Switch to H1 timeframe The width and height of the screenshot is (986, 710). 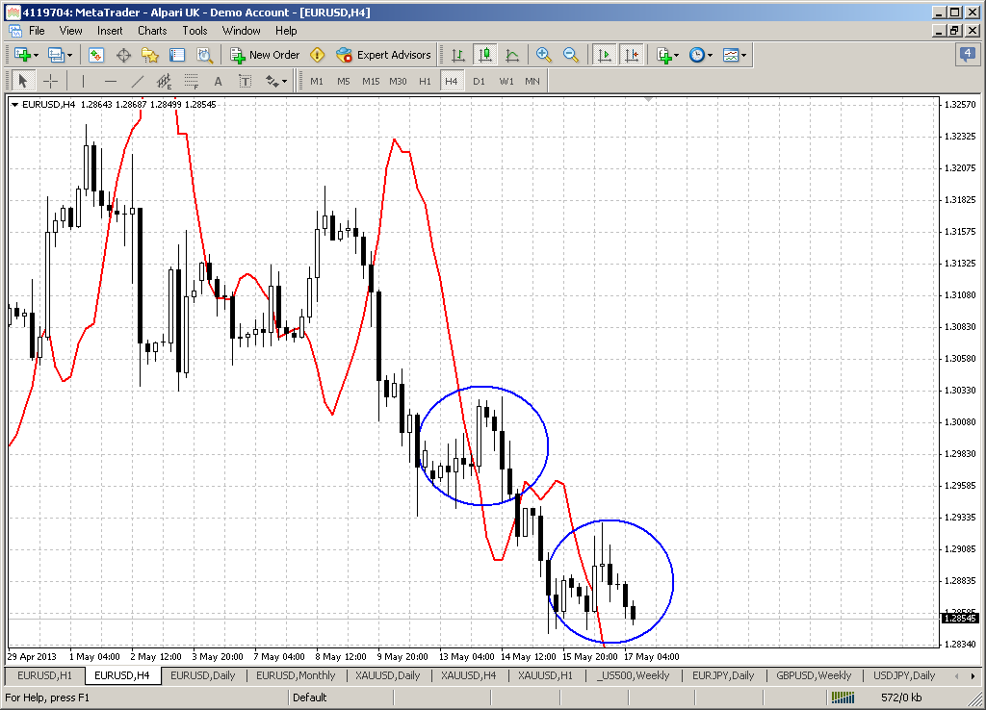pyautogui.click(x=425, y=81)
